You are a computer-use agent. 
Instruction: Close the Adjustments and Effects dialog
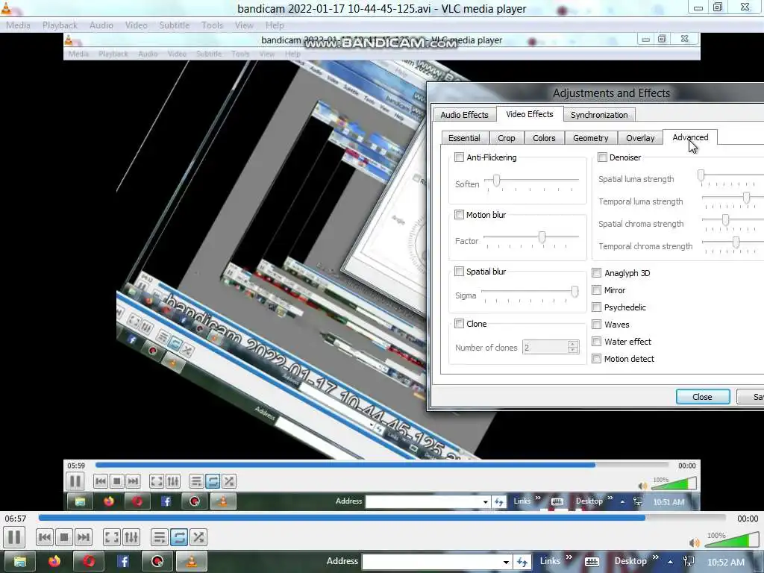703,397
